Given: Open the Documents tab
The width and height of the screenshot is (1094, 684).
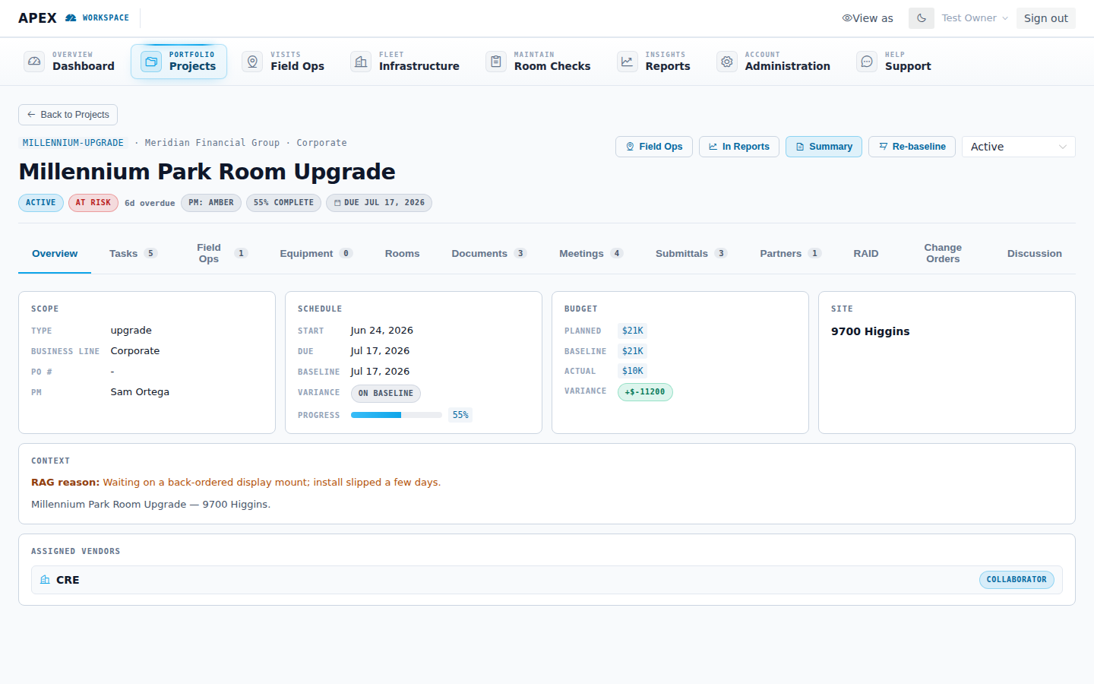Looking at the screenshot, I should click(x=489, y=254).
